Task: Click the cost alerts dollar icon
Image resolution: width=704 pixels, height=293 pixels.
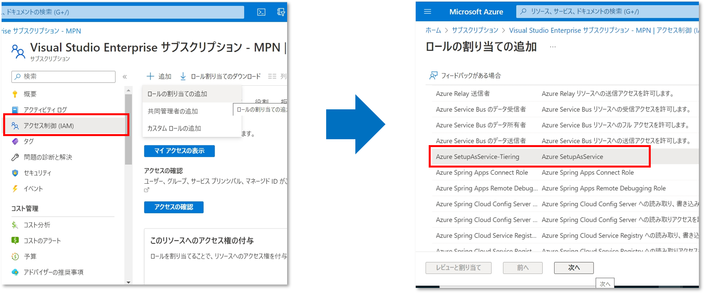Action: (x=15, y=240)
